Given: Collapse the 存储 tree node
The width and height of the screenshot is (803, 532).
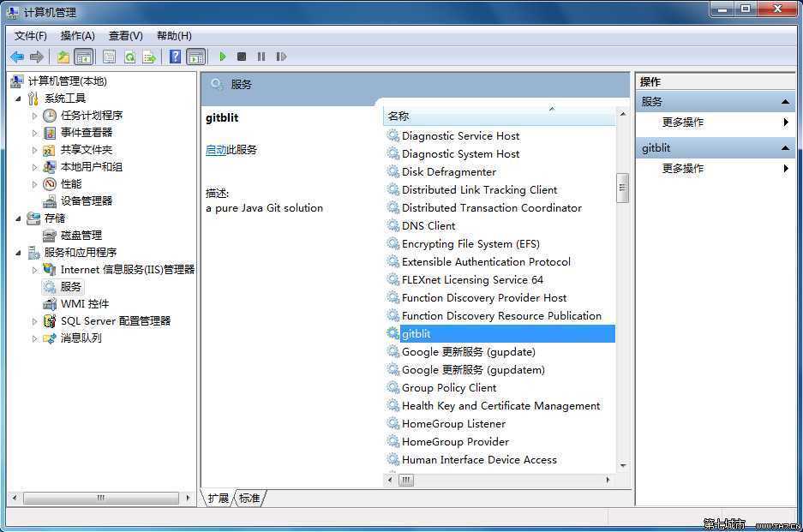Looking at the screenshot, I should 19,218.
